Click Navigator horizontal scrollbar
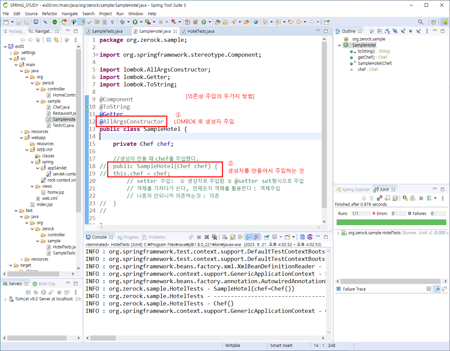Viewport: 450px width, 351px height. click(33, 274)
